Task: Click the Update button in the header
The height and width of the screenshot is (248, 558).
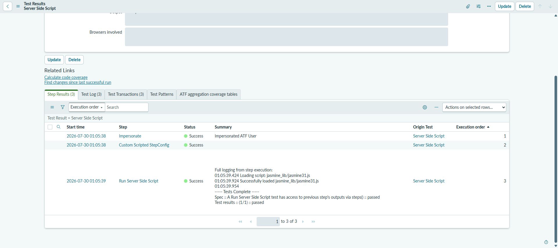Action: pos(505,6)
